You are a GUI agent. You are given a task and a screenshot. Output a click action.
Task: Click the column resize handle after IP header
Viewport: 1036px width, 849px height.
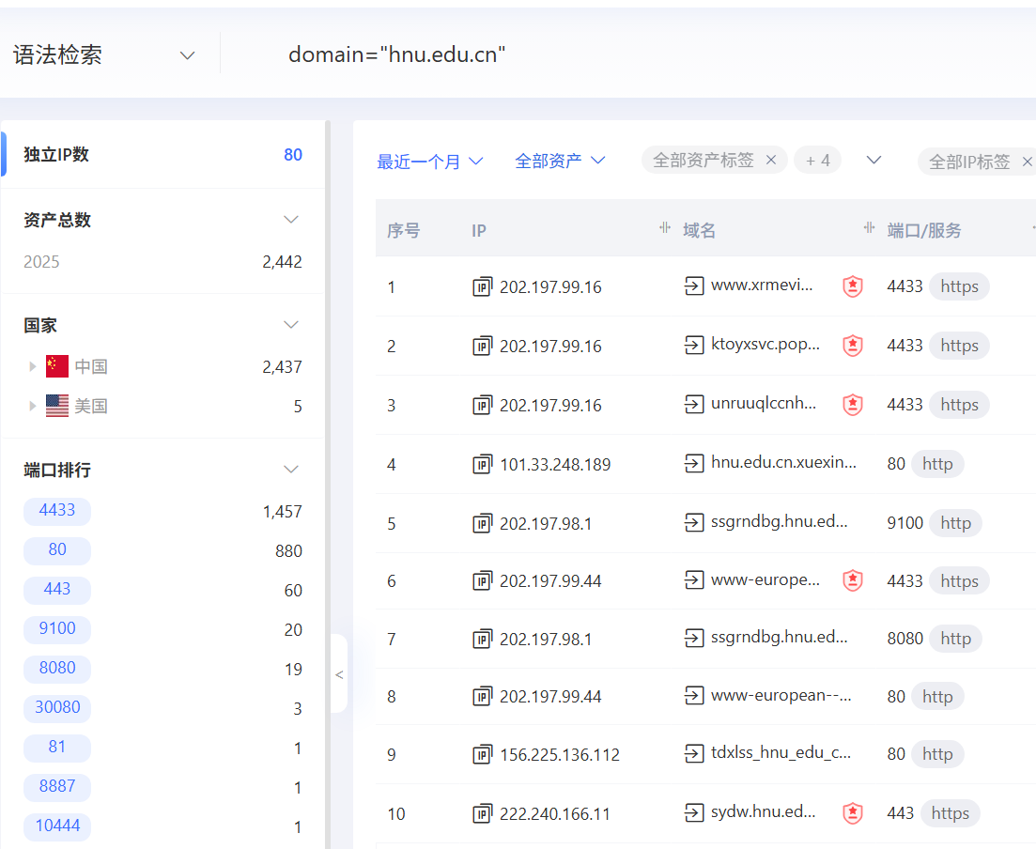tap(665, 228)
